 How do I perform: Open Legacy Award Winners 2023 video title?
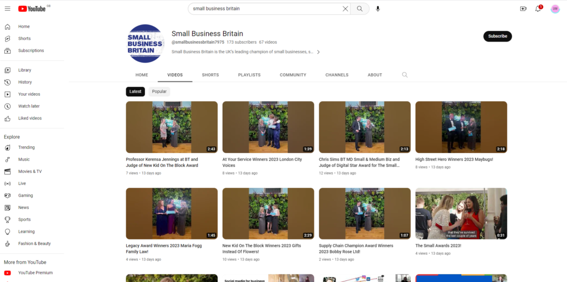tap(164, 248)
